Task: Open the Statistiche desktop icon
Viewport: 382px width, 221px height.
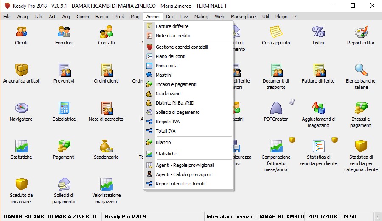Action: tap(22, 146)
